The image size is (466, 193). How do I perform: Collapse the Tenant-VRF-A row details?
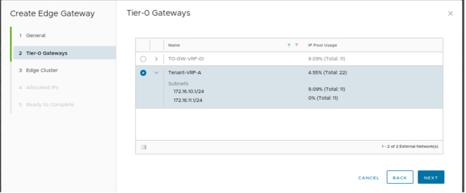click(x=156, y=73)
